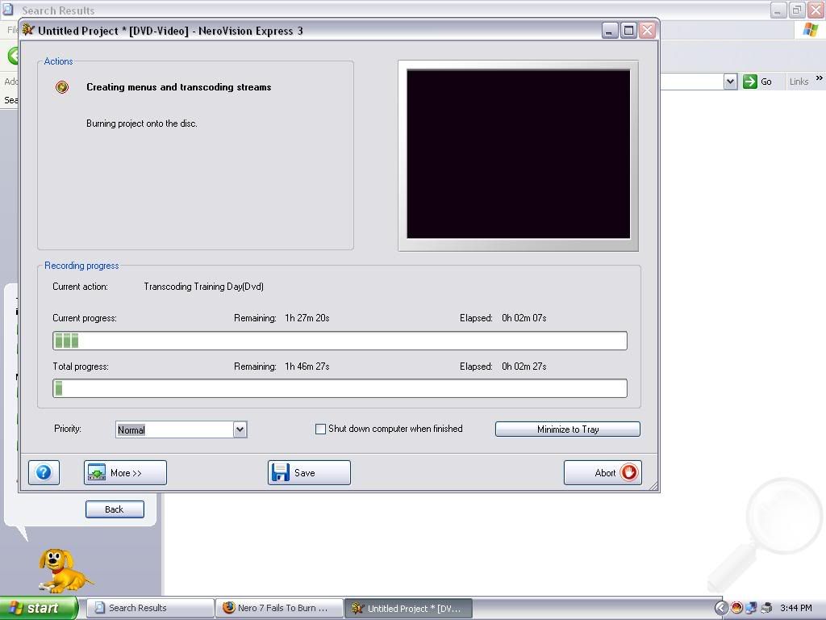Click current elapsed time '0h 02m 07s'
The width and height of the screenshot is (826, 620).
tap(524, 318)
